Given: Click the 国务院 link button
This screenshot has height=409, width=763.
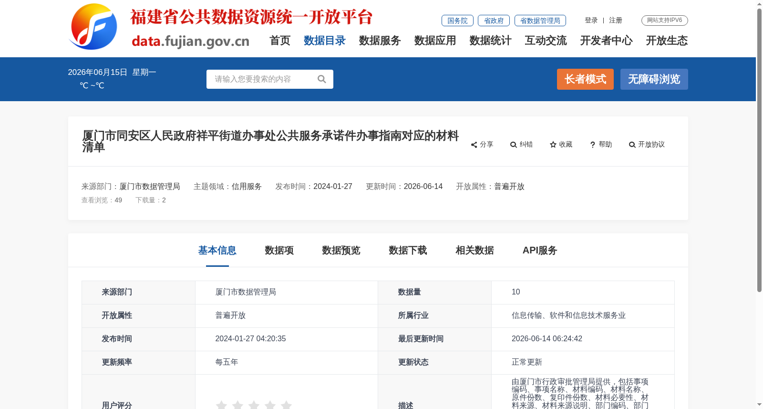Looking at the screenshot, I should tap(457, 21).
